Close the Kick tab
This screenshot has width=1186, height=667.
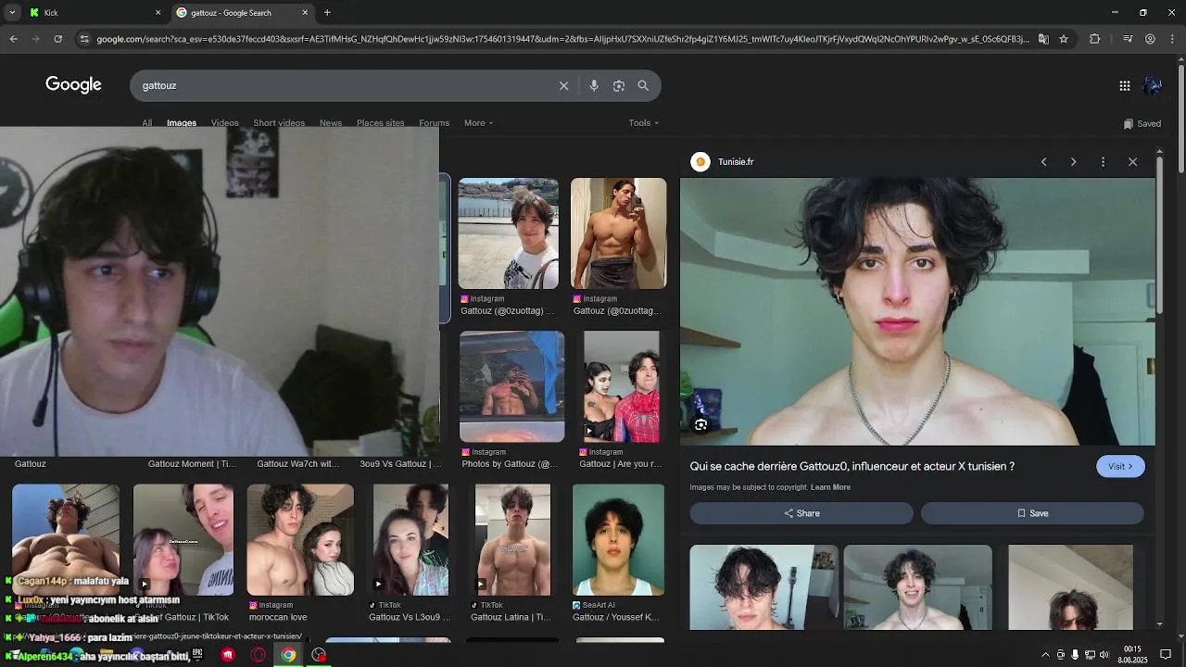158,12
